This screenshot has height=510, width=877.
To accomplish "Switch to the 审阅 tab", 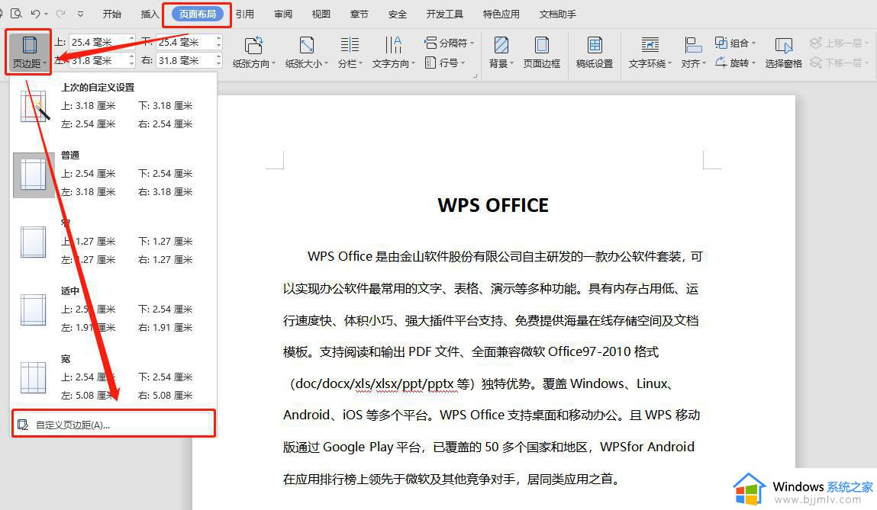I will tap(283, 14).
